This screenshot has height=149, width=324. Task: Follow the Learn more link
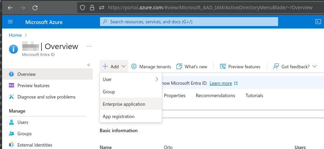(221, 83)
